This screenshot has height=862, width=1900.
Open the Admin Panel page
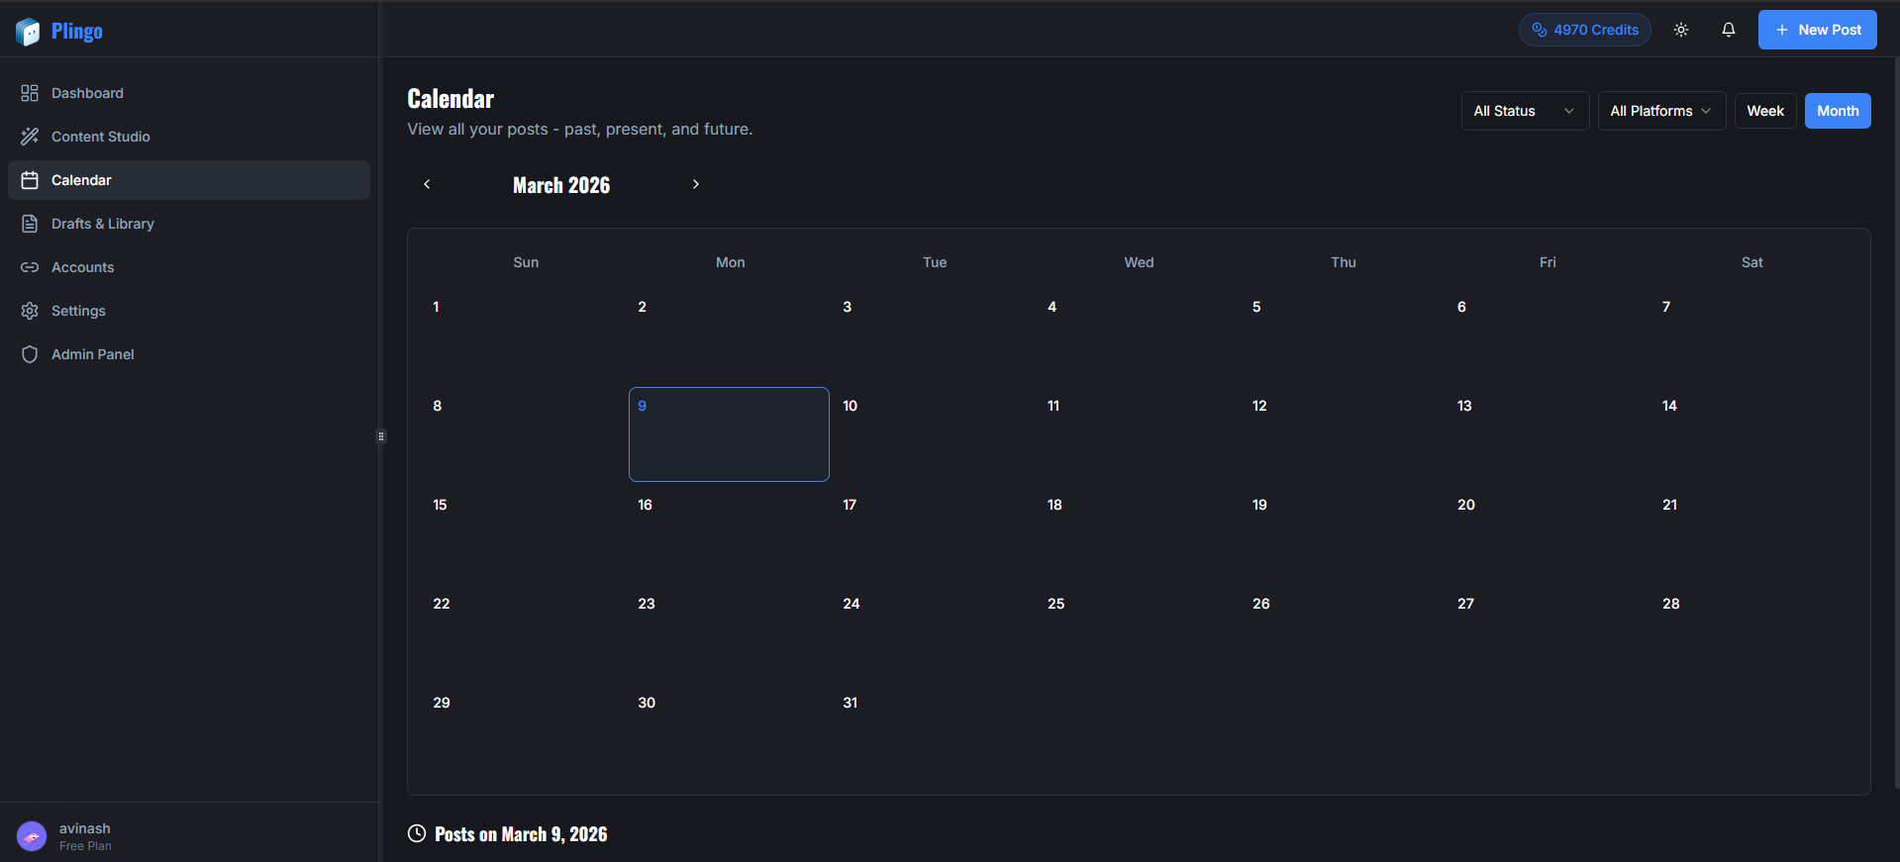click(188, 354)
